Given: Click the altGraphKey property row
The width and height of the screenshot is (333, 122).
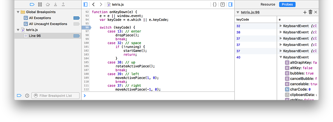Looking at the screenshot, I should [x=302, y=63].
